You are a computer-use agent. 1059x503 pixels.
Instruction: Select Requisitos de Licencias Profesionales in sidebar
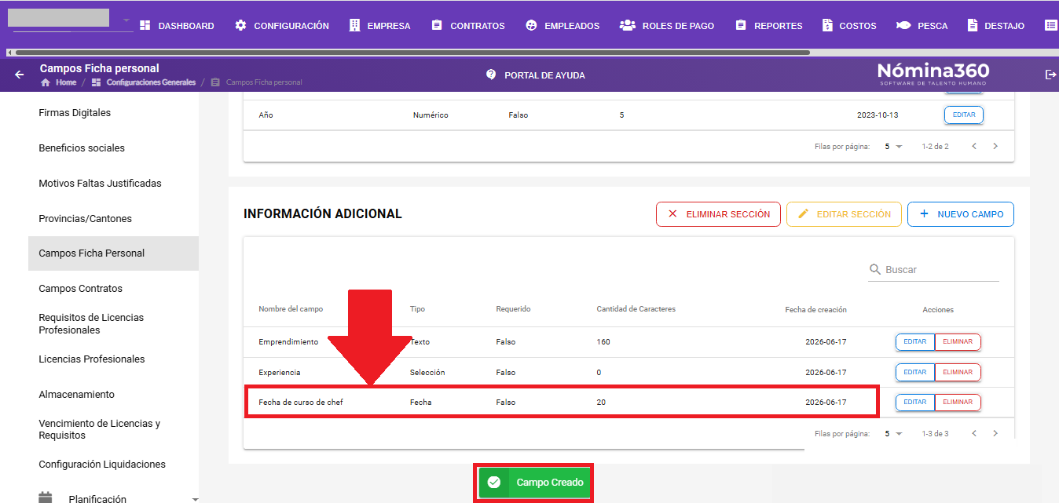91,324
